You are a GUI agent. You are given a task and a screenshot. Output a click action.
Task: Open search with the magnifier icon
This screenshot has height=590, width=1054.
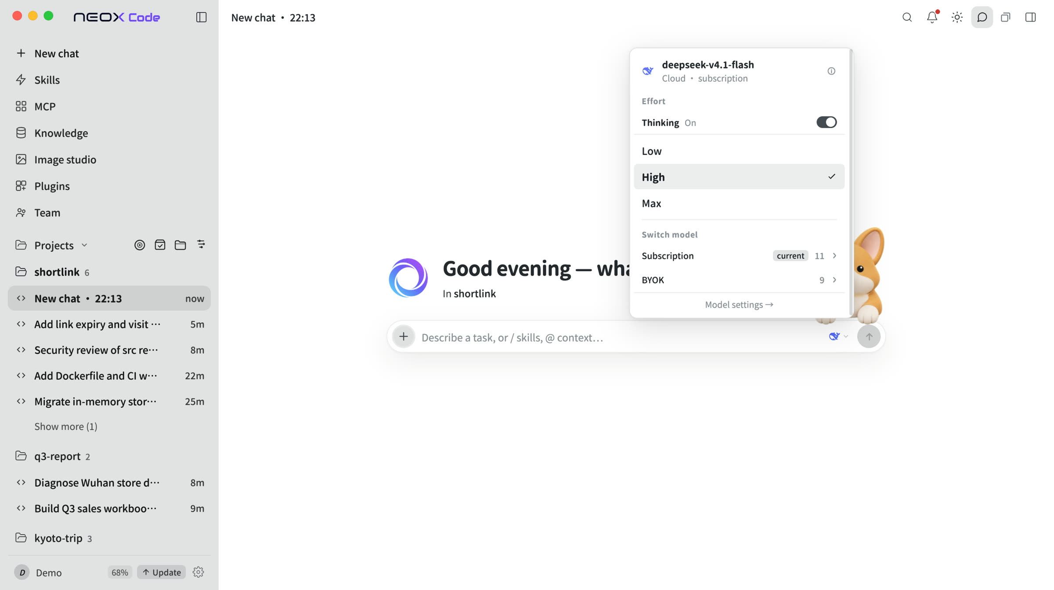pos(907,17)
